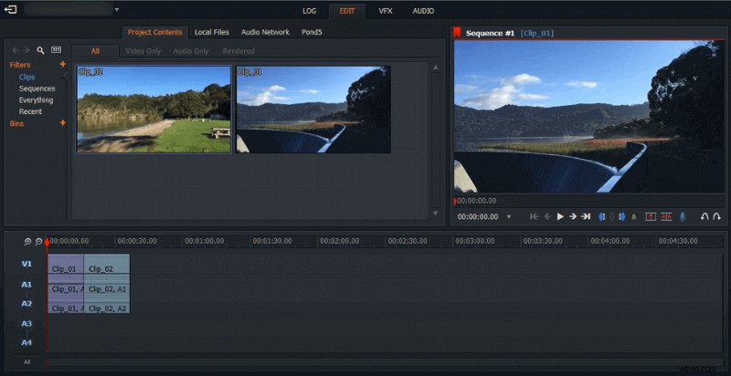Select the Clip_02 thumbnail
This screenshot has width=731, height=376.
click(154, 110)
